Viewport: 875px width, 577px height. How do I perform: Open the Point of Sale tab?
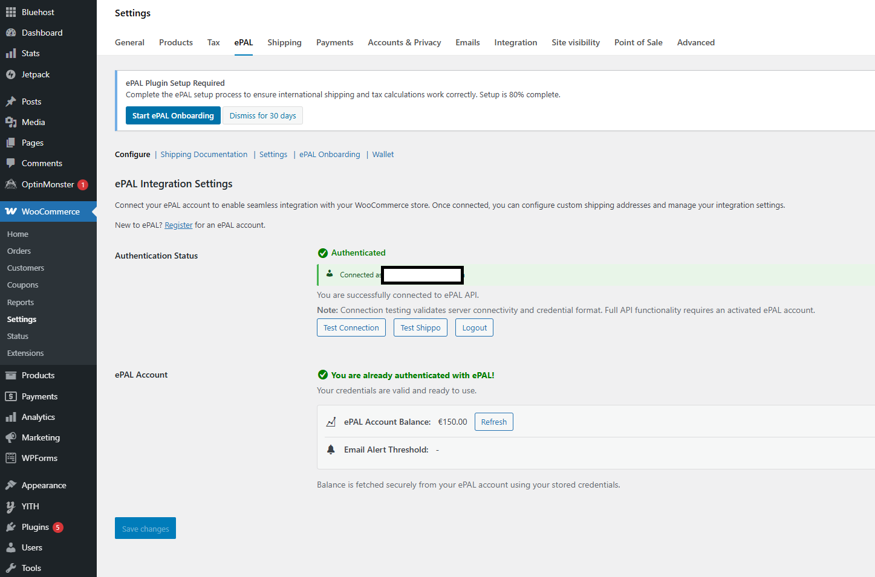coord(639,42)
